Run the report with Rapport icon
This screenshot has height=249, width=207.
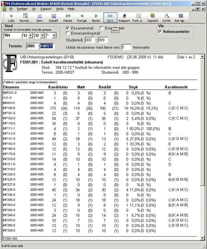tap(124, 18)
